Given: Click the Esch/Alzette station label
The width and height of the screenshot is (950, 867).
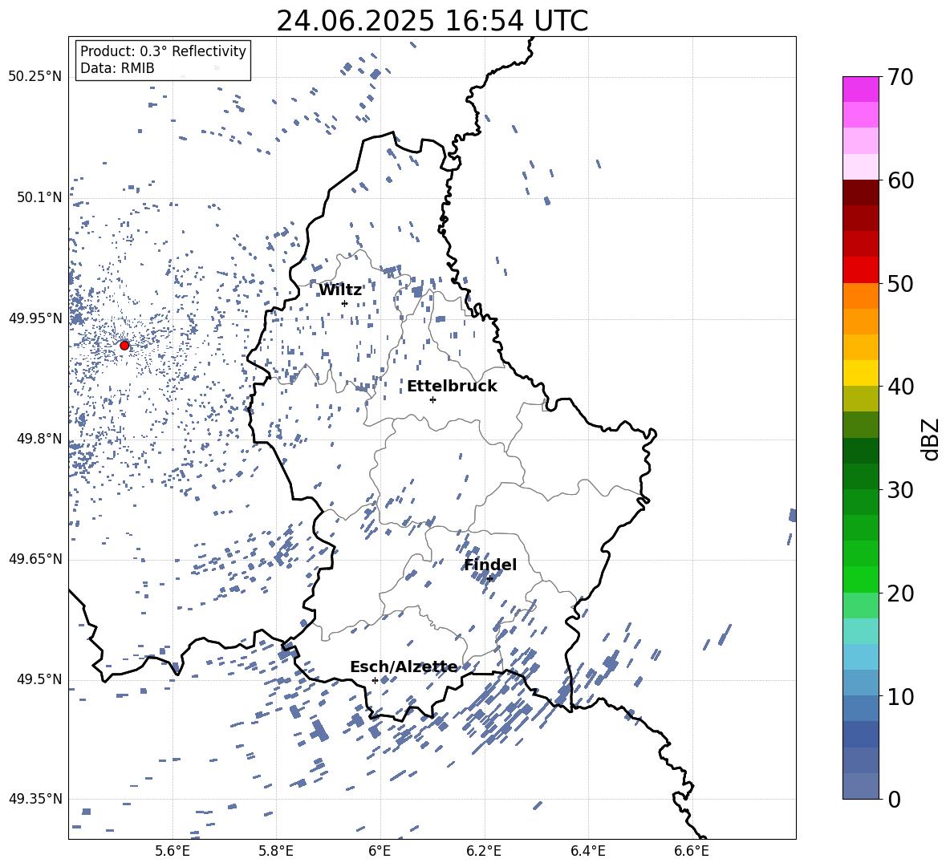Looking at the screenshot, I should (404, 667).
